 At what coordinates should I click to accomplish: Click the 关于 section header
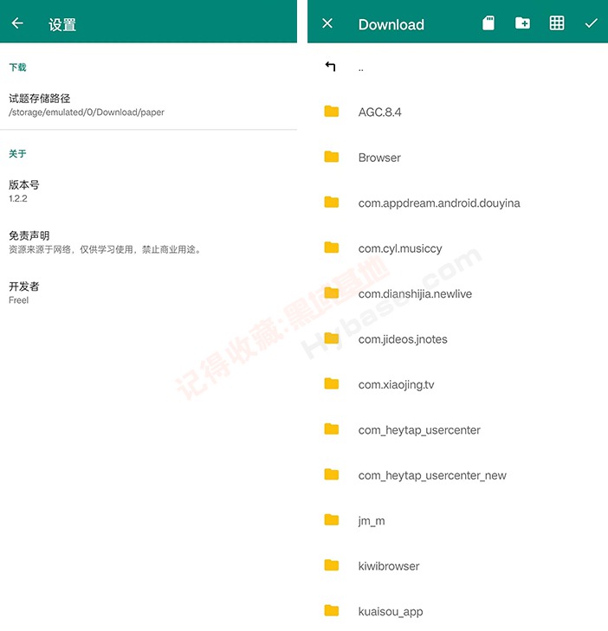point(17,154)
